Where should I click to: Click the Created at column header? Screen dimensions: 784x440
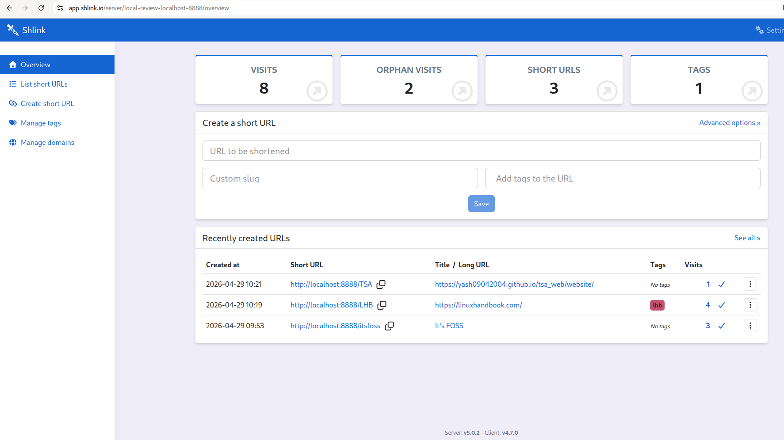click(x=223, y=265)
